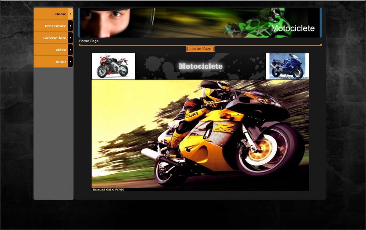366x230 pixels.
Task: Open the Home menu item
Action: [x=60, y=14]
